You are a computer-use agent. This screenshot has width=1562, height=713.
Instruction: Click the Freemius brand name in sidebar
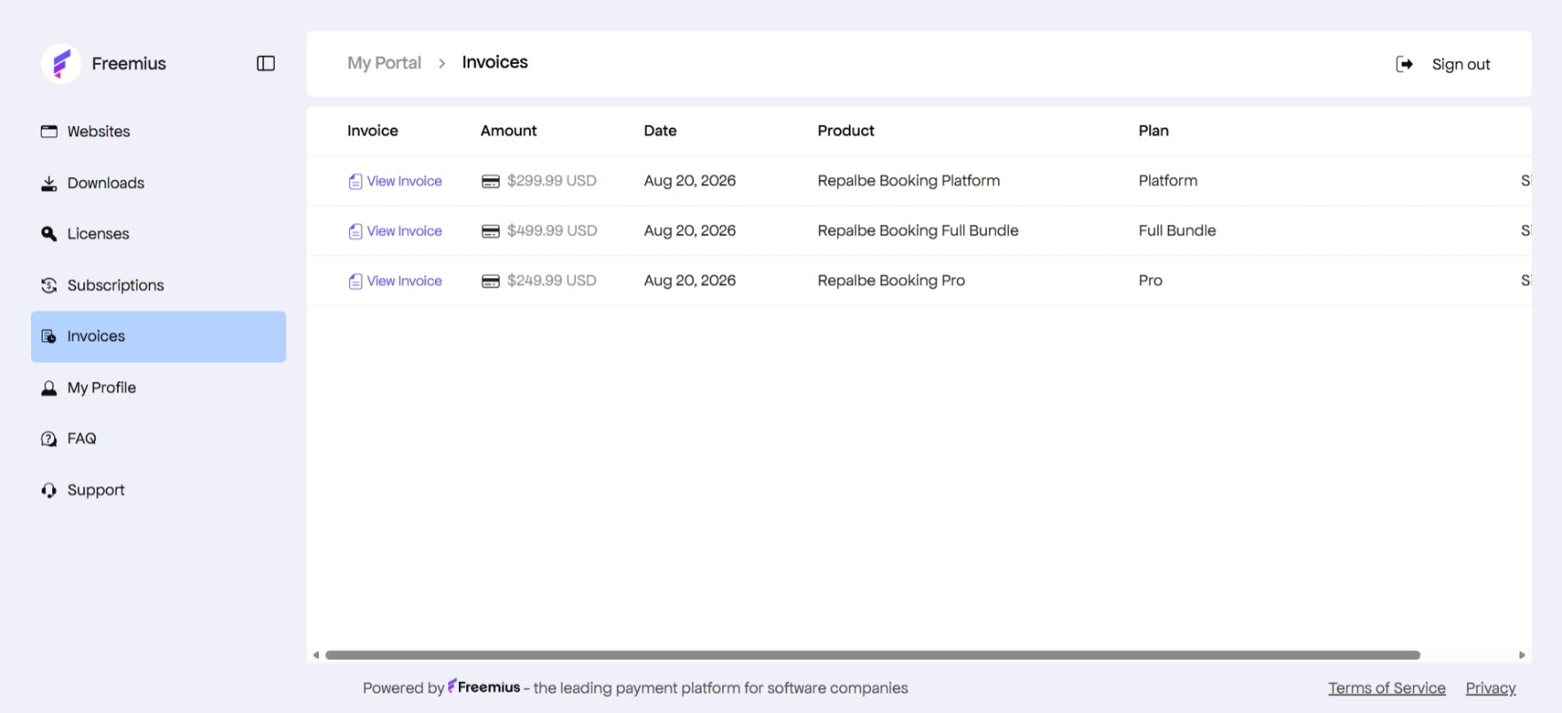(129, 64)
